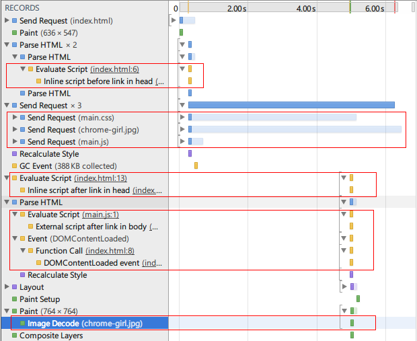The width and height of the screenshot is (417, 341).
Task: Open the main.js:1 source link
Action: pos(100,215)
